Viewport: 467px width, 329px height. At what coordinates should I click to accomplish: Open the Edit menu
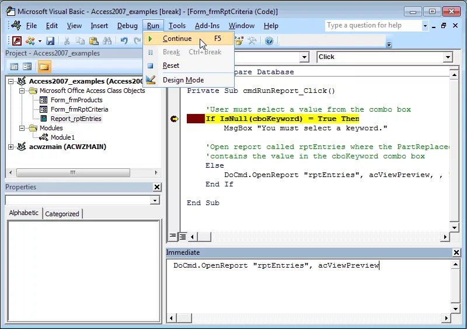[x=52, y=26]
